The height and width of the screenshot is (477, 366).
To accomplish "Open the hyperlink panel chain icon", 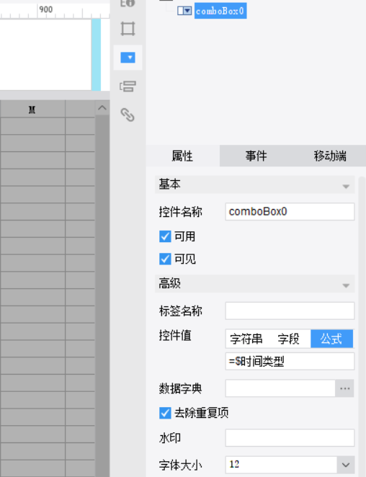I will coord(128,115).
